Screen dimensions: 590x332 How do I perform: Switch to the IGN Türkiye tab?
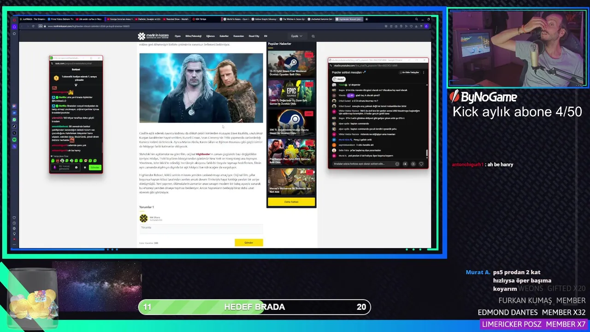pos(201,19)
